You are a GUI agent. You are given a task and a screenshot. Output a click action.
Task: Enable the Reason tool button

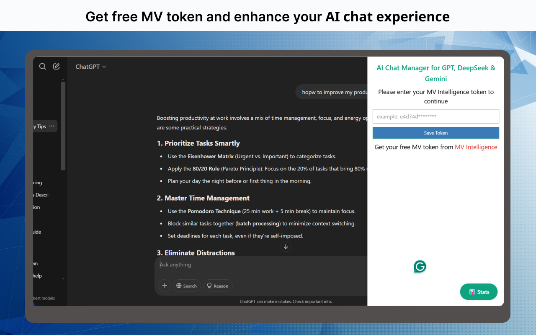point(218,286)
